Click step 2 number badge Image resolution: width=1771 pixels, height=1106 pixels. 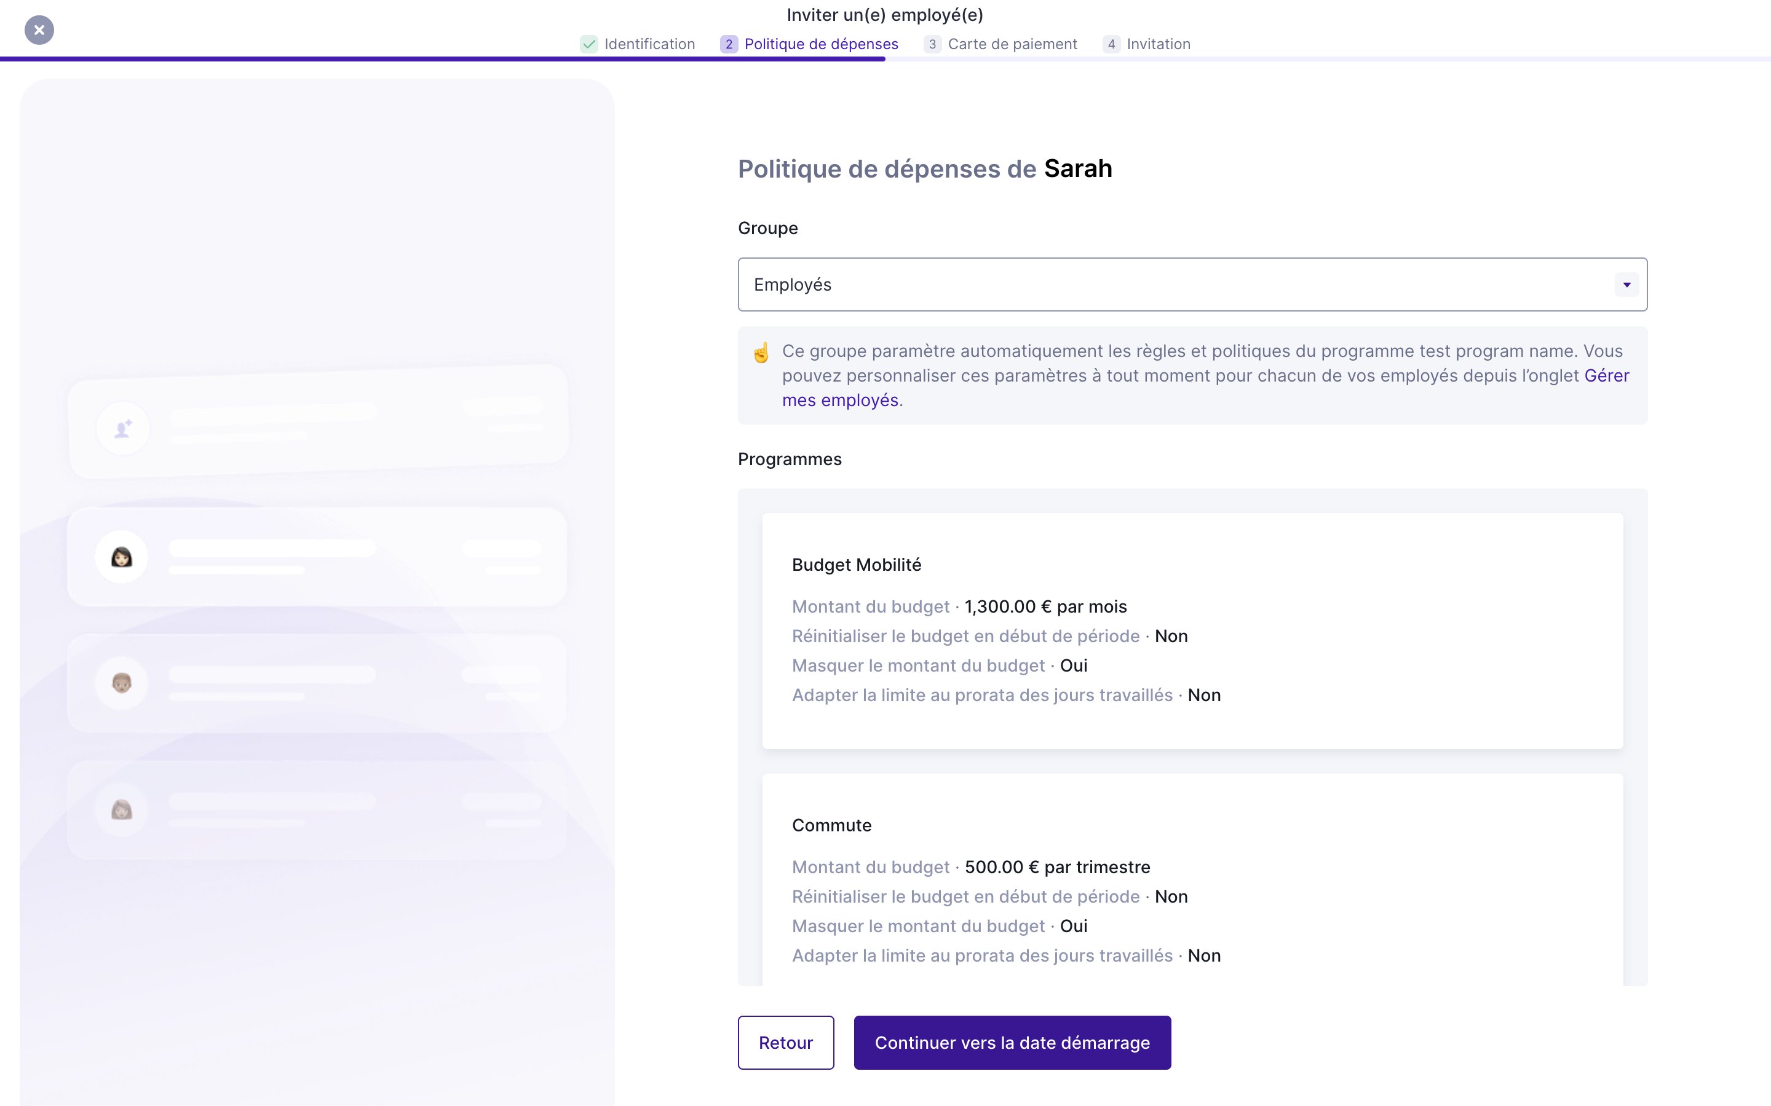point(728,44)
